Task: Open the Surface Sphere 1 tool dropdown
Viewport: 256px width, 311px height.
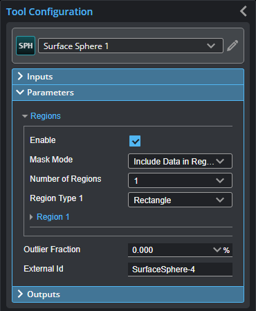Action: click(x=131, y=46)
